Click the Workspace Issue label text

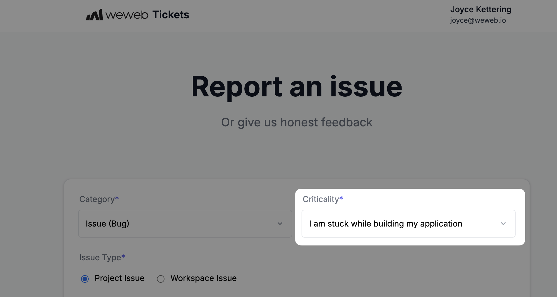(204, 278)
